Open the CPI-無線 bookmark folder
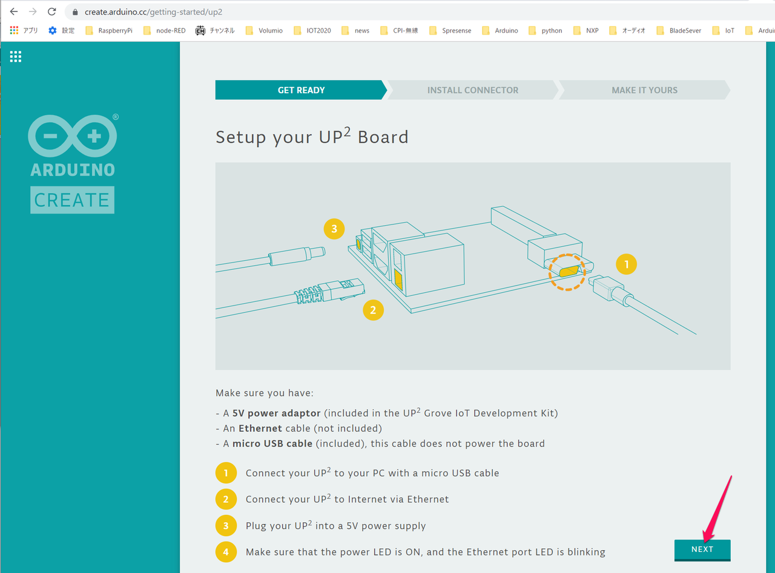Screen dimensions: 775x573 (399, 30)
